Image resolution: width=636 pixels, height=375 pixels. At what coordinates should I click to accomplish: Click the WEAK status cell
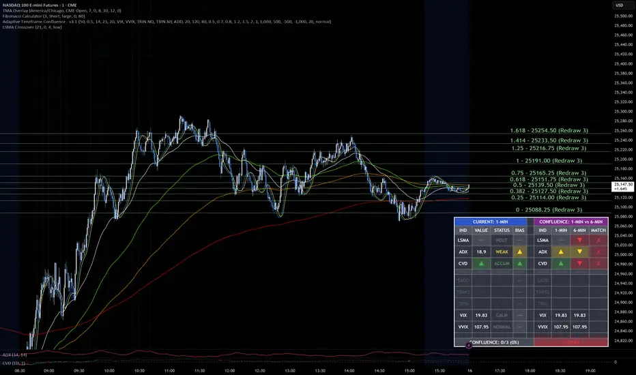tap(502, 252)
